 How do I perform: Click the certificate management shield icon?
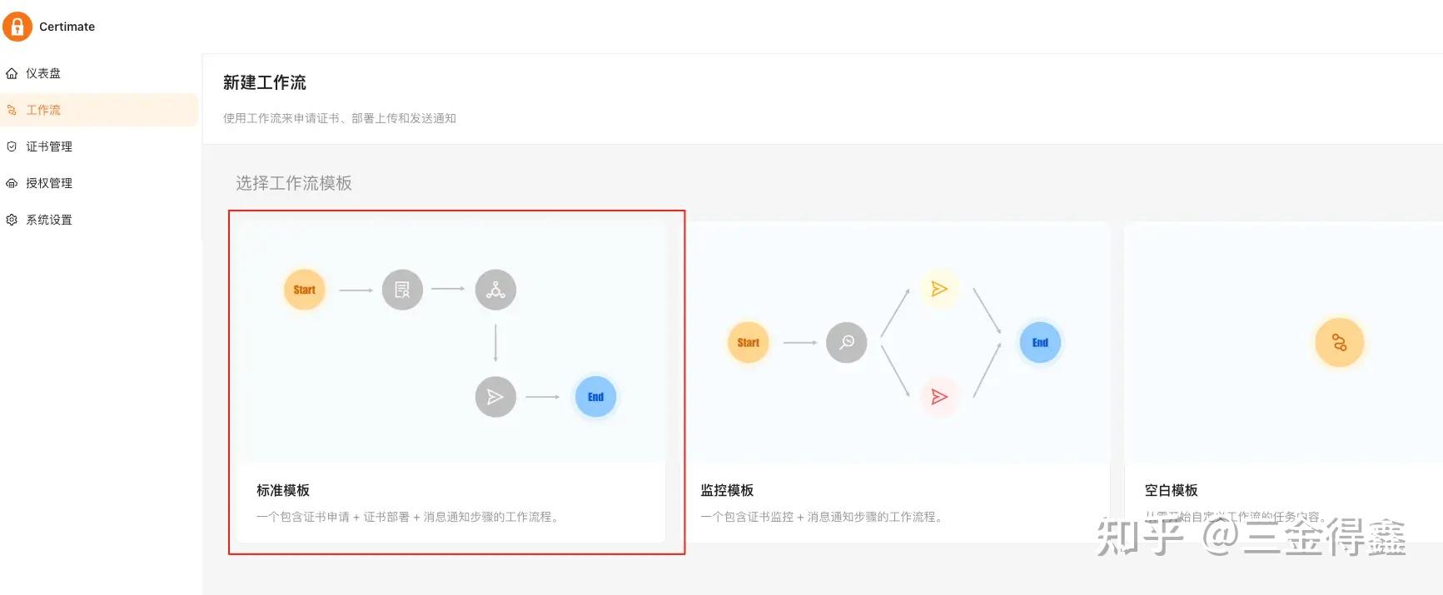click(x=12, y=146)
